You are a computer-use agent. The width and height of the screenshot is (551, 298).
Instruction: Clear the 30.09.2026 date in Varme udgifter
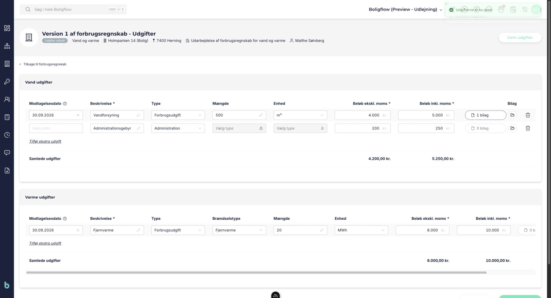[x=78, y=230]
